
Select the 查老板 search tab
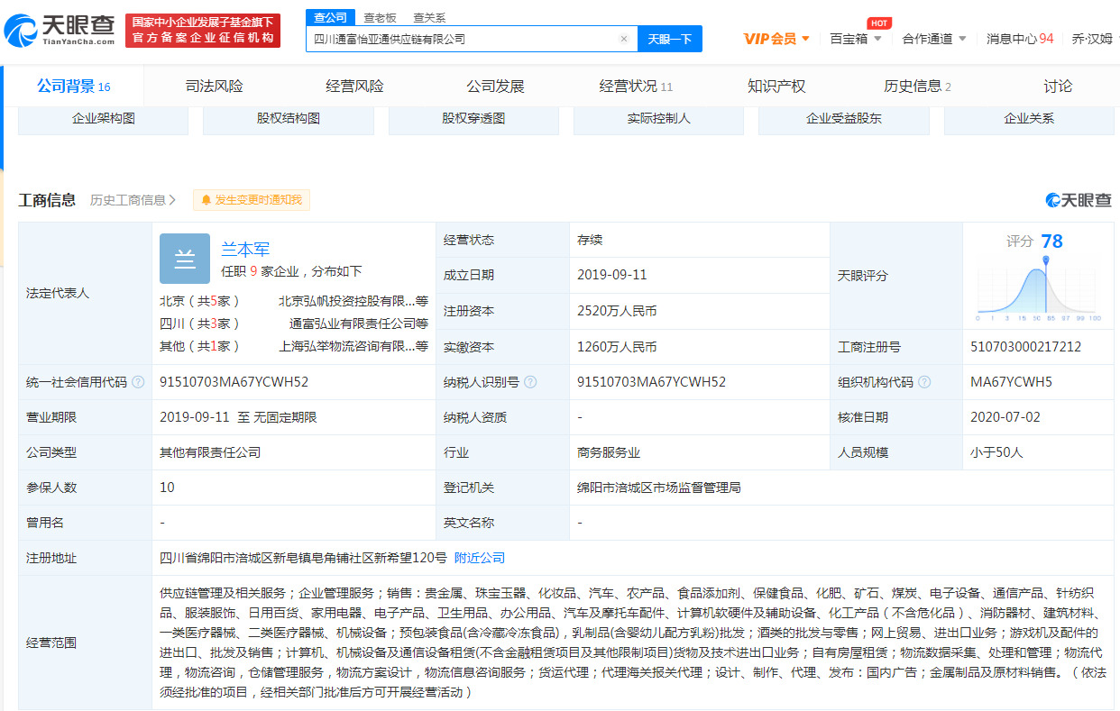380,18
